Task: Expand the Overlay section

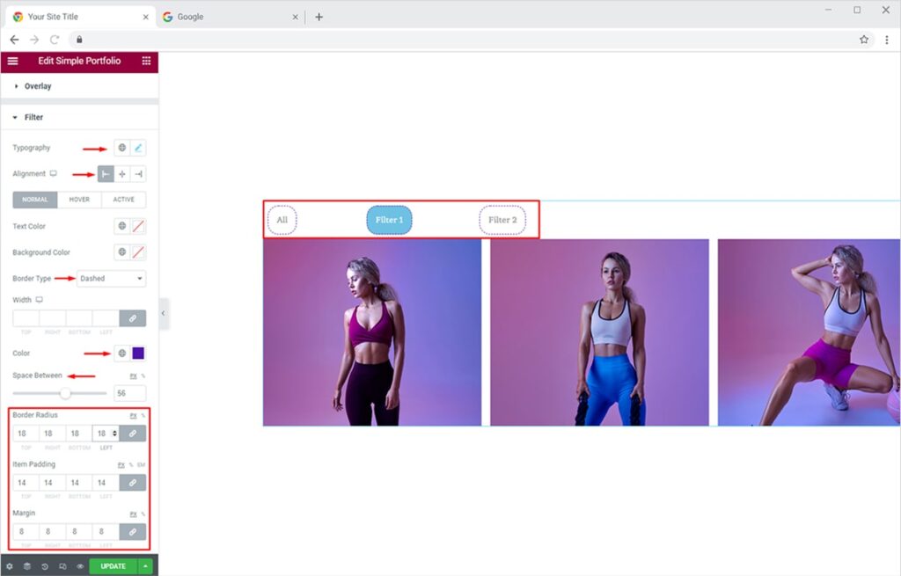Action: click(x=37, y=86)
